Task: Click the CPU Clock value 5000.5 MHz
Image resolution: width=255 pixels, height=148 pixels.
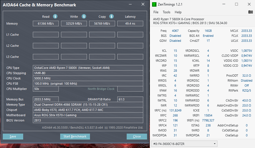Action: [88, 78]
